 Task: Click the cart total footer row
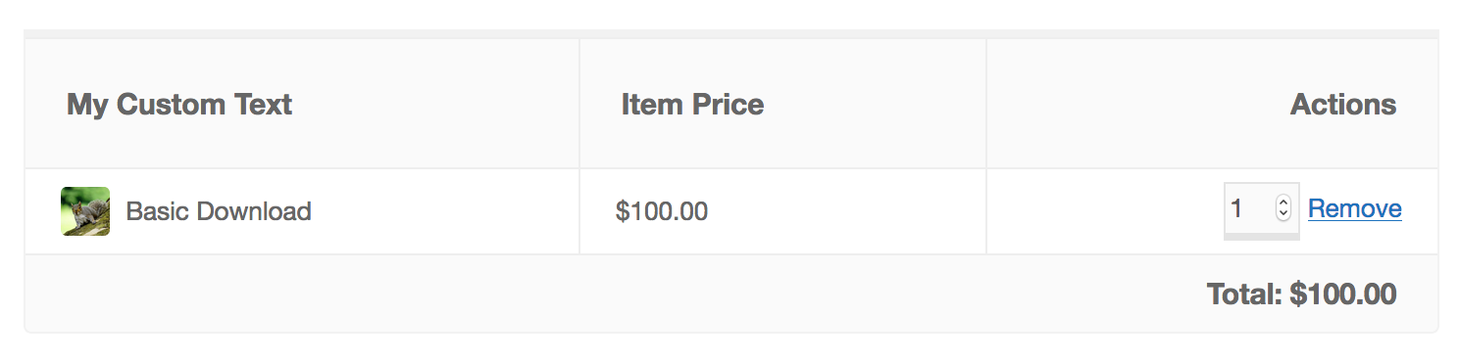point(730,294)
